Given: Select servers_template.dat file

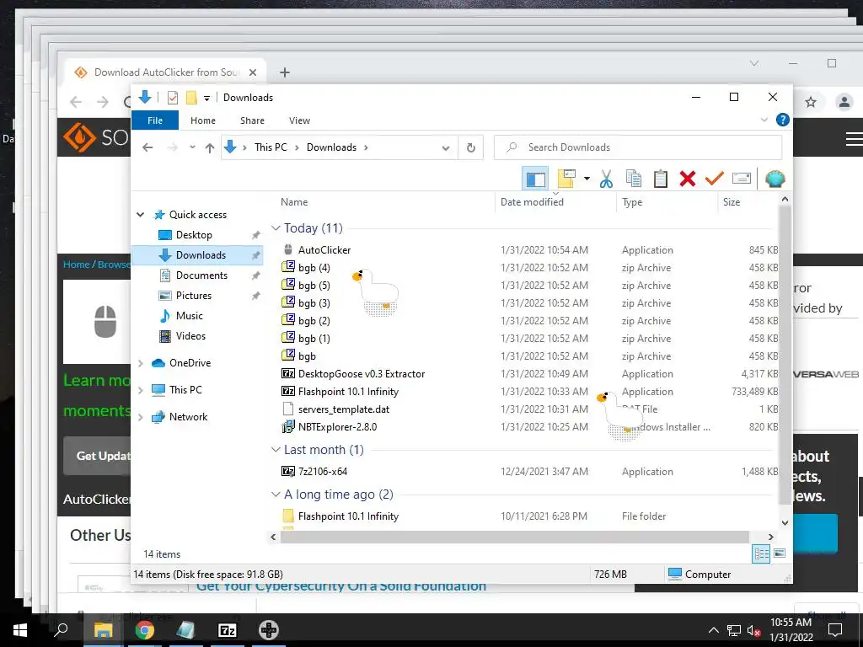Looking at the screenshot, I should click(x=344, y=409).
